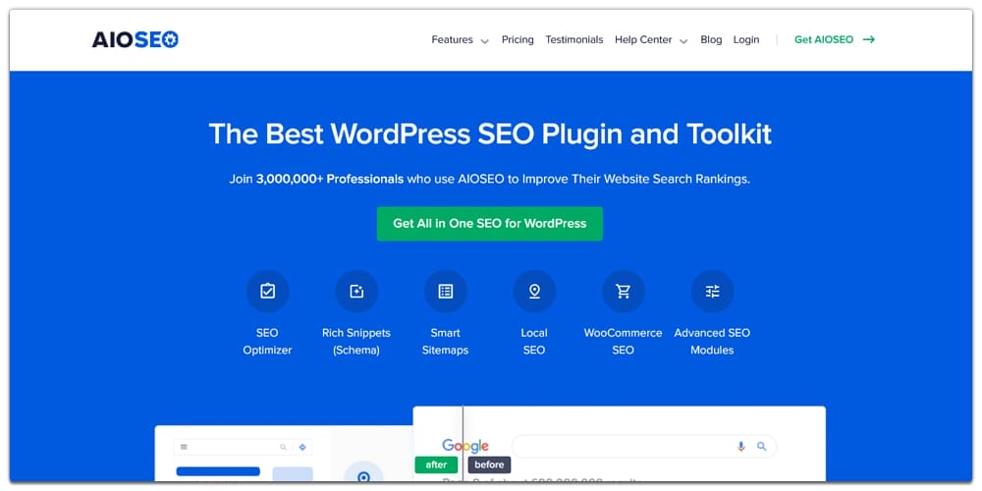Open the Testimonials page

coord(574,39)
